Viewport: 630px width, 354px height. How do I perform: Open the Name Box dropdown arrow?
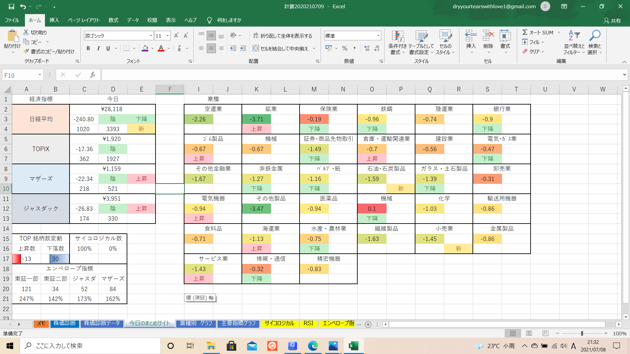[x=40, y=75]
